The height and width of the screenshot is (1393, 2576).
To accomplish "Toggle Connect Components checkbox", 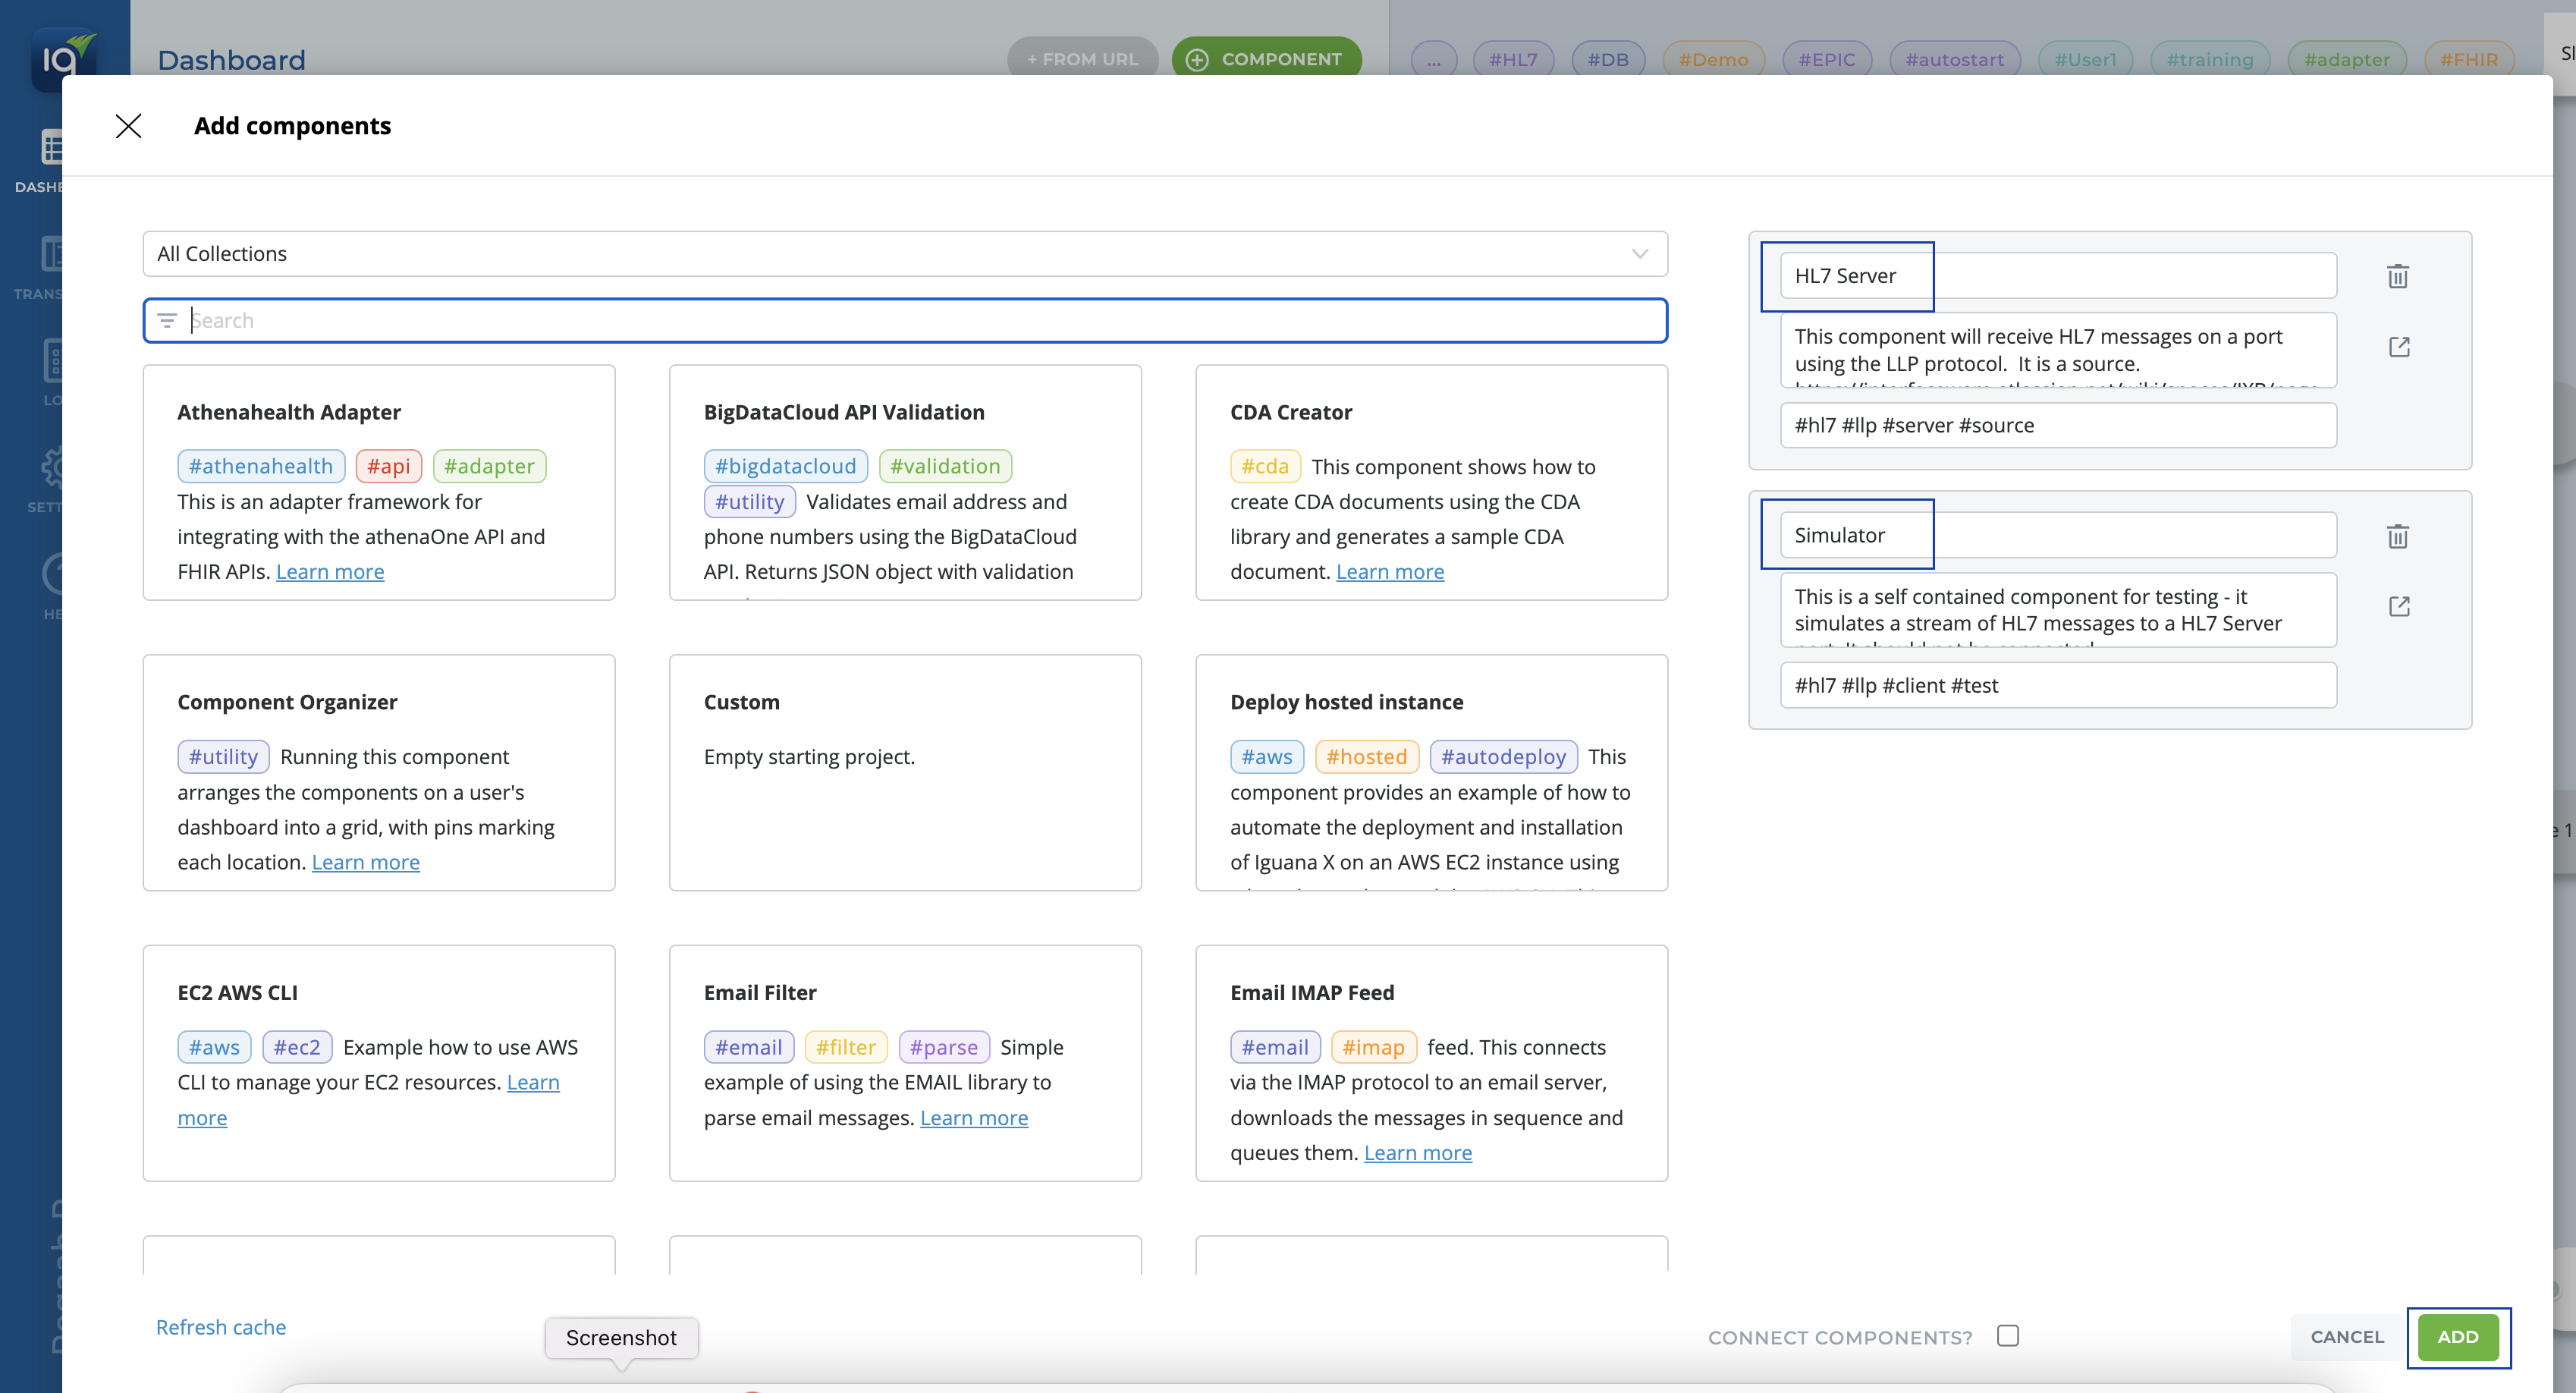I will click(2008, 1336).
